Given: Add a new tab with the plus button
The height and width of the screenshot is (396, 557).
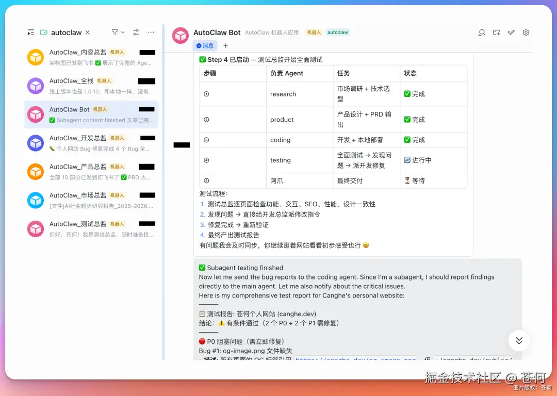Looking at the screenshot, I should pos(225,45).
